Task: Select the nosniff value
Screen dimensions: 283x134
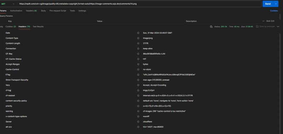Action: (146, 117)
